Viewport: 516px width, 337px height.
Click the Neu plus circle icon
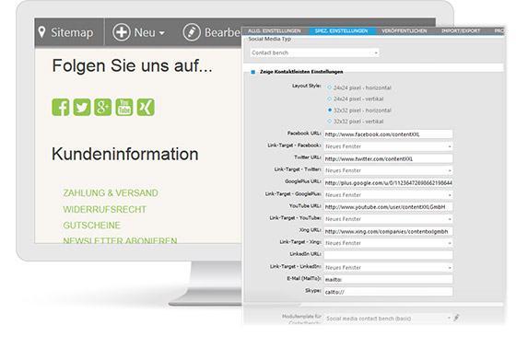122,32
